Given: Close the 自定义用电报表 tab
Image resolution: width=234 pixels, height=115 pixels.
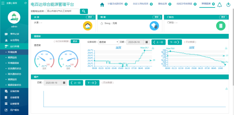Looking at the screenshot, I should pyautogui.click(x=151, y=4).
